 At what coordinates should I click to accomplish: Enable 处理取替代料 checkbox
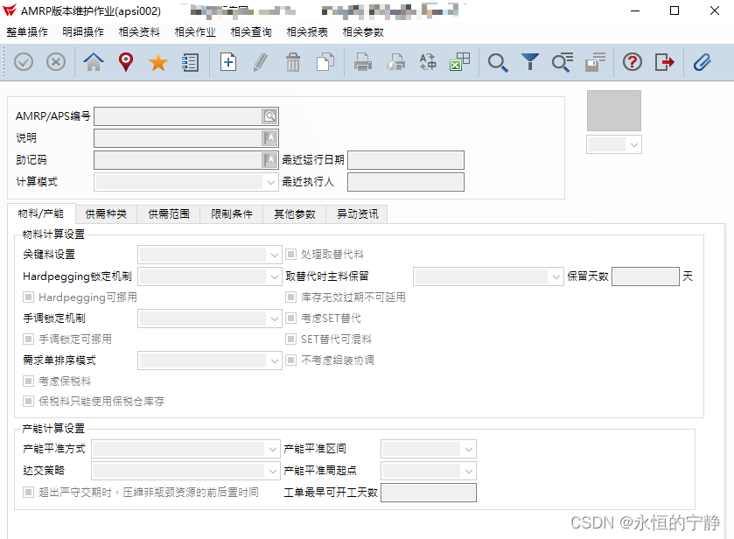[x=291, y=253]
